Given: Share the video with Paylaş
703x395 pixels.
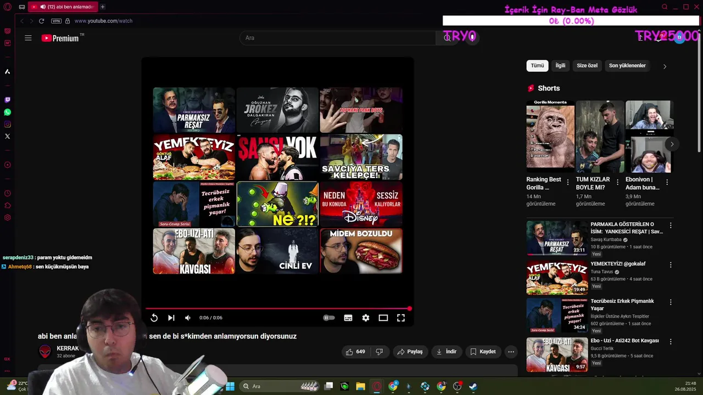Looking at the screenshot, I should pyautogui.click(x=410, y=352).
